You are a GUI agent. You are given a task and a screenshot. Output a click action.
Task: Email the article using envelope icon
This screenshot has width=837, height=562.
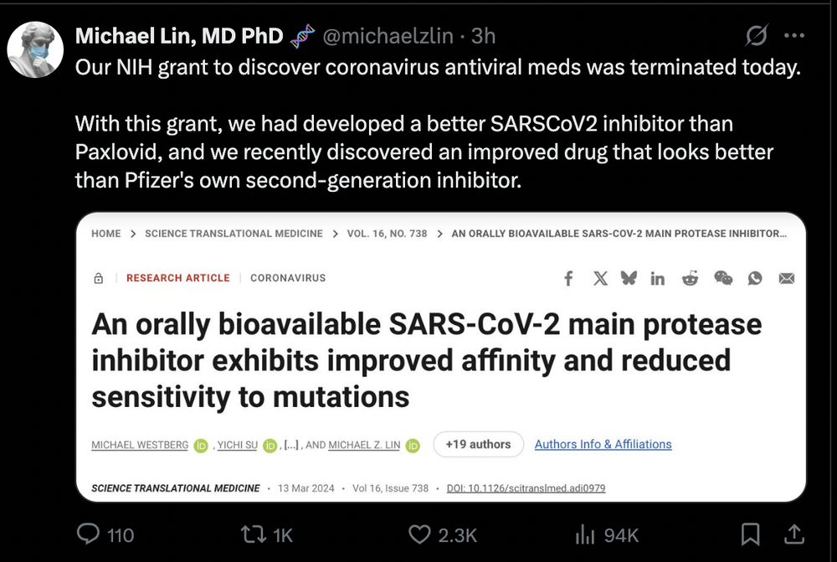click(x=786, y=278)
